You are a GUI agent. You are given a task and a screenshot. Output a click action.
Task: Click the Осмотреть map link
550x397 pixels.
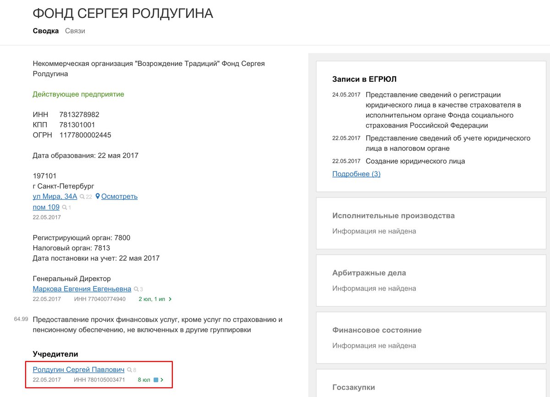119,196
